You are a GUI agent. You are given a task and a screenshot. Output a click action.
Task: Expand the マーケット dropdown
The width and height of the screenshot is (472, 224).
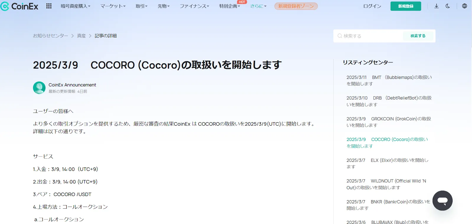coord(113,6)
